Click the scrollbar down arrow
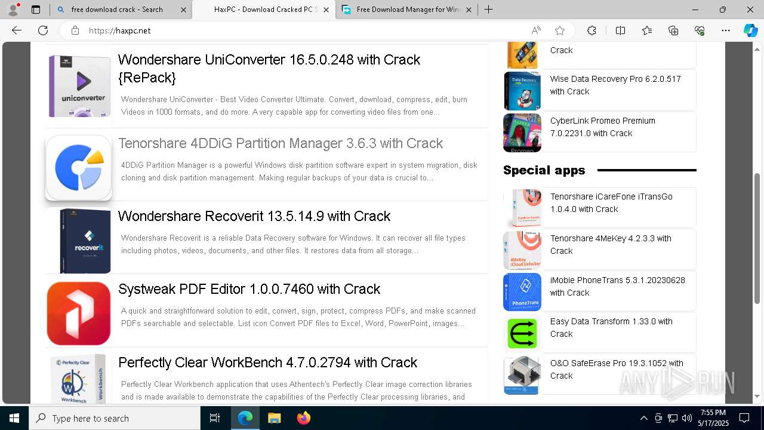Image resolution: width=764 pixels, height=430 pixels. 757,395
